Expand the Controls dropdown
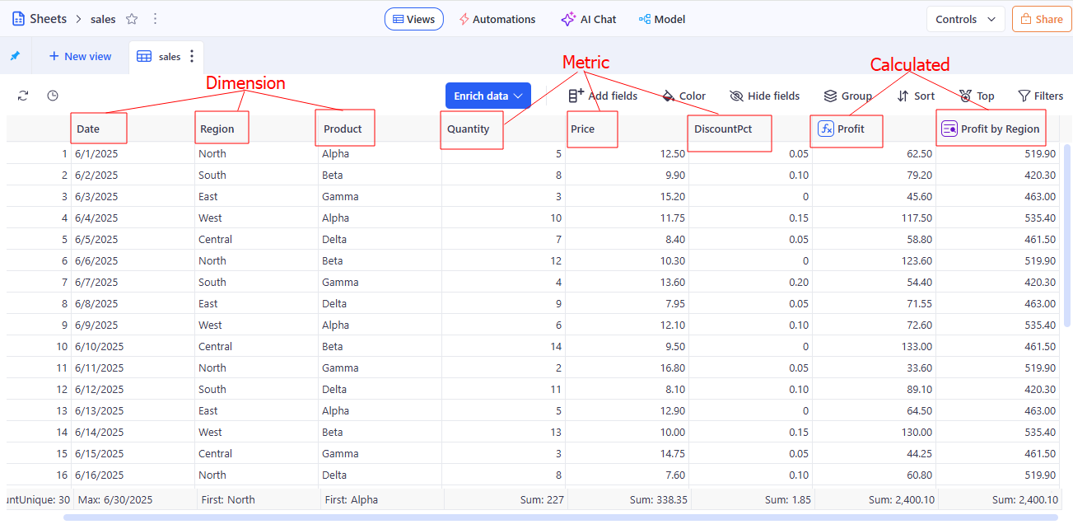Screen dimensions: 1073x529 pyautogui.click(x=965, y=19)
